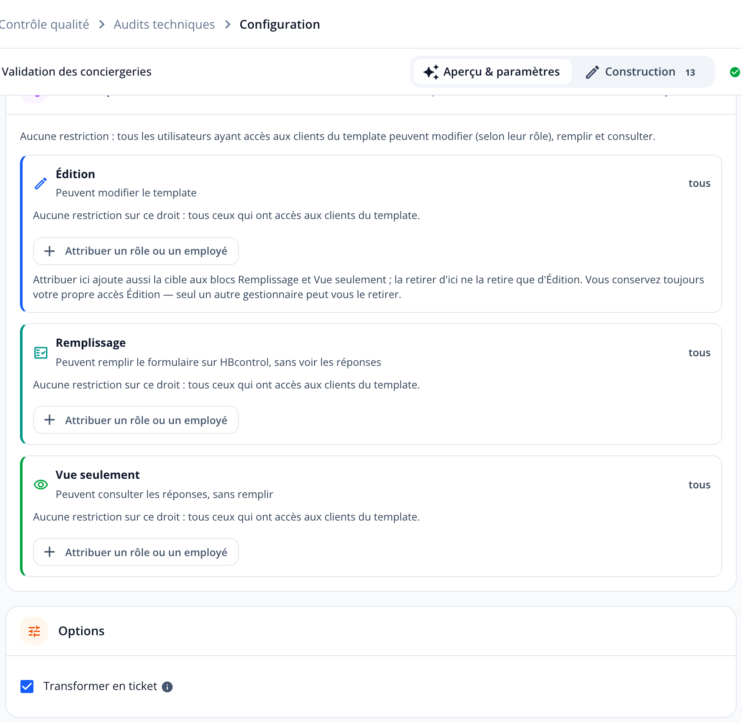Click the Transformer en ticket label
The width and height of the screenshot is (742, 723).
tap(100, 686)
